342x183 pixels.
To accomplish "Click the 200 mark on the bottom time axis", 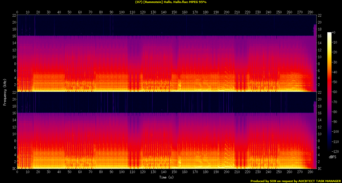I will tap(227, 172).
